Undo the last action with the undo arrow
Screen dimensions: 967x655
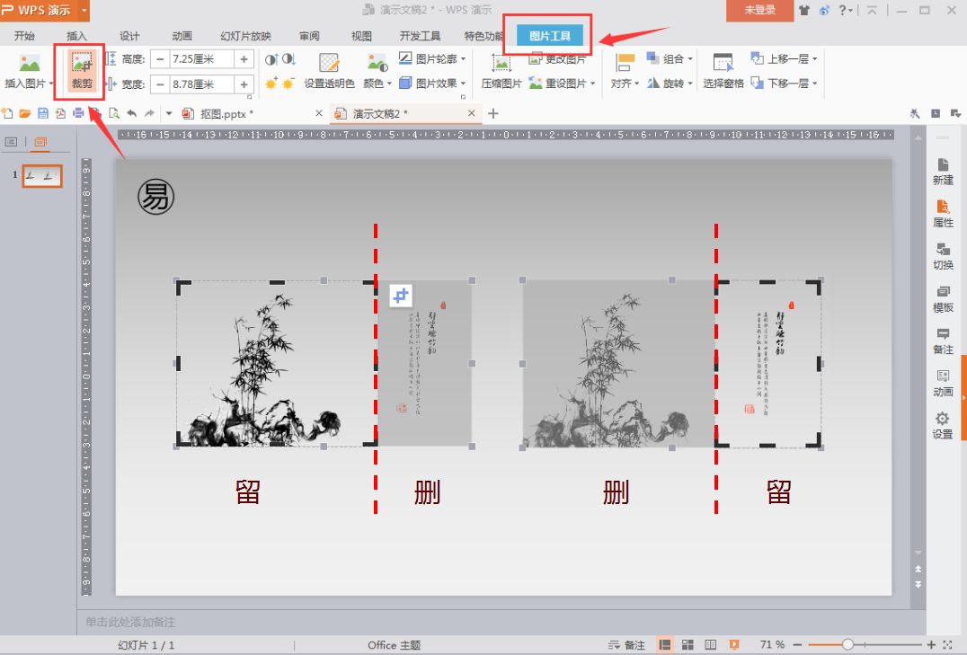(x=131, y=113)
